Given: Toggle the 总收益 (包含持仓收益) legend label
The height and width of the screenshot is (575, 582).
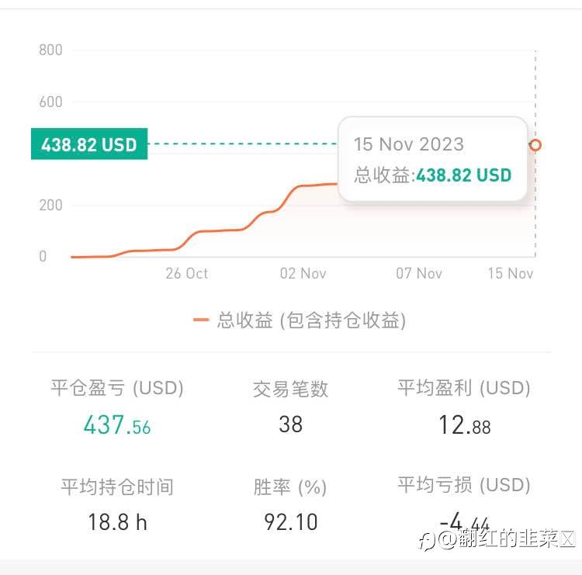Looking at the screenshot, I should [311, 320].
